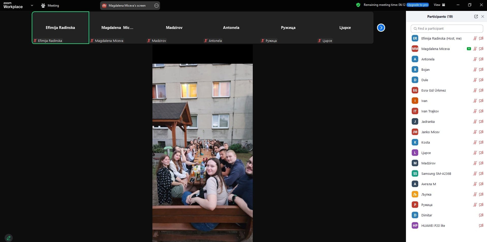Toggle mute for Magdalena Miceva in list
Screen dimensions: 487x242
coord(475,49)
